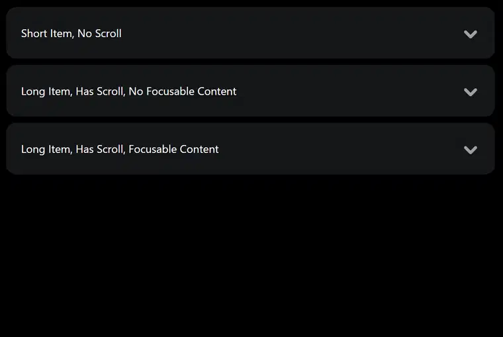Click 'Long Item, Has Scroll, No Focusable Content' text
The height and width of the screenshot is (337, 503).
coord(128,91)
